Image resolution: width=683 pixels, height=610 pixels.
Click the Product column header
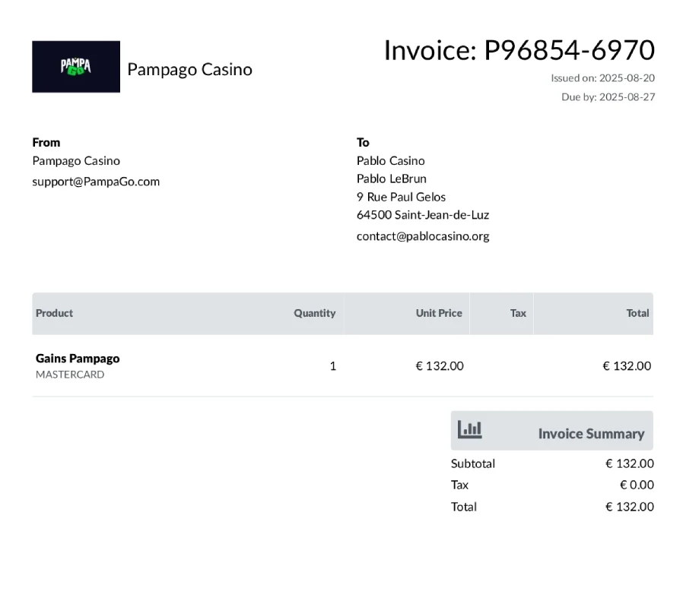55,313
